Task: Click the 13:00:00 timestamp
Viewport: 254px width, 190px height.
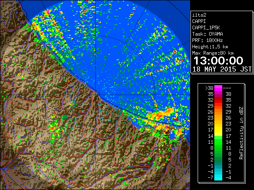Action: pyautogui.click(x=218, y=61)
